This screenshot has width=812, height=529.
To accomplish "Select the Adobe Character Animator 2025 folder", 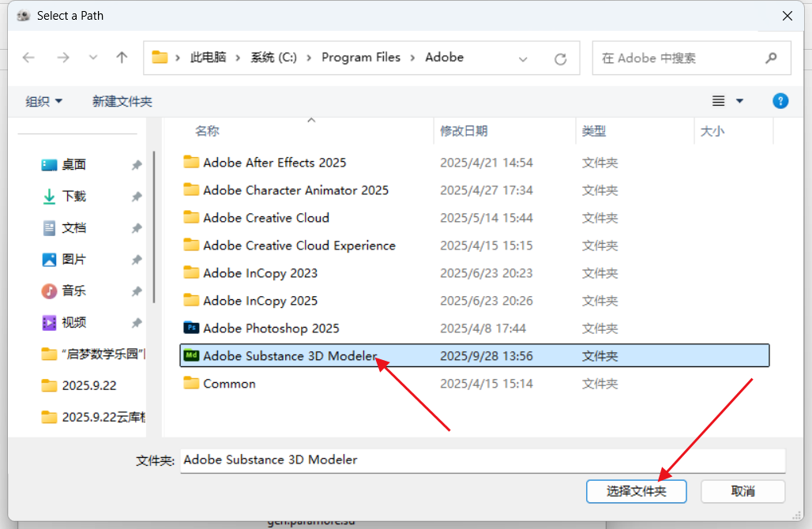I will point(475,190).
